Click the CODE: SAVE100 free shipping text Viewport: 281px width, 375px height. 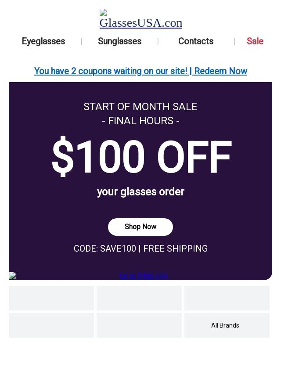[x=140, y=249]
